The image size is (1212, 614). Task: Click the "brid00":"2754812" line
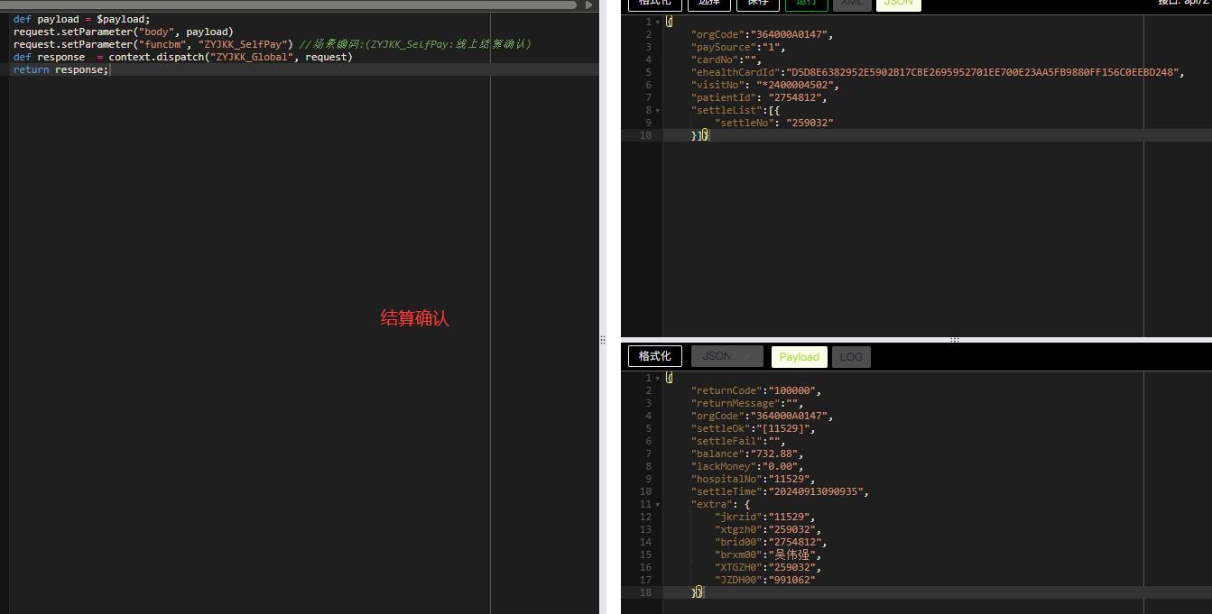tap(771, 543)
